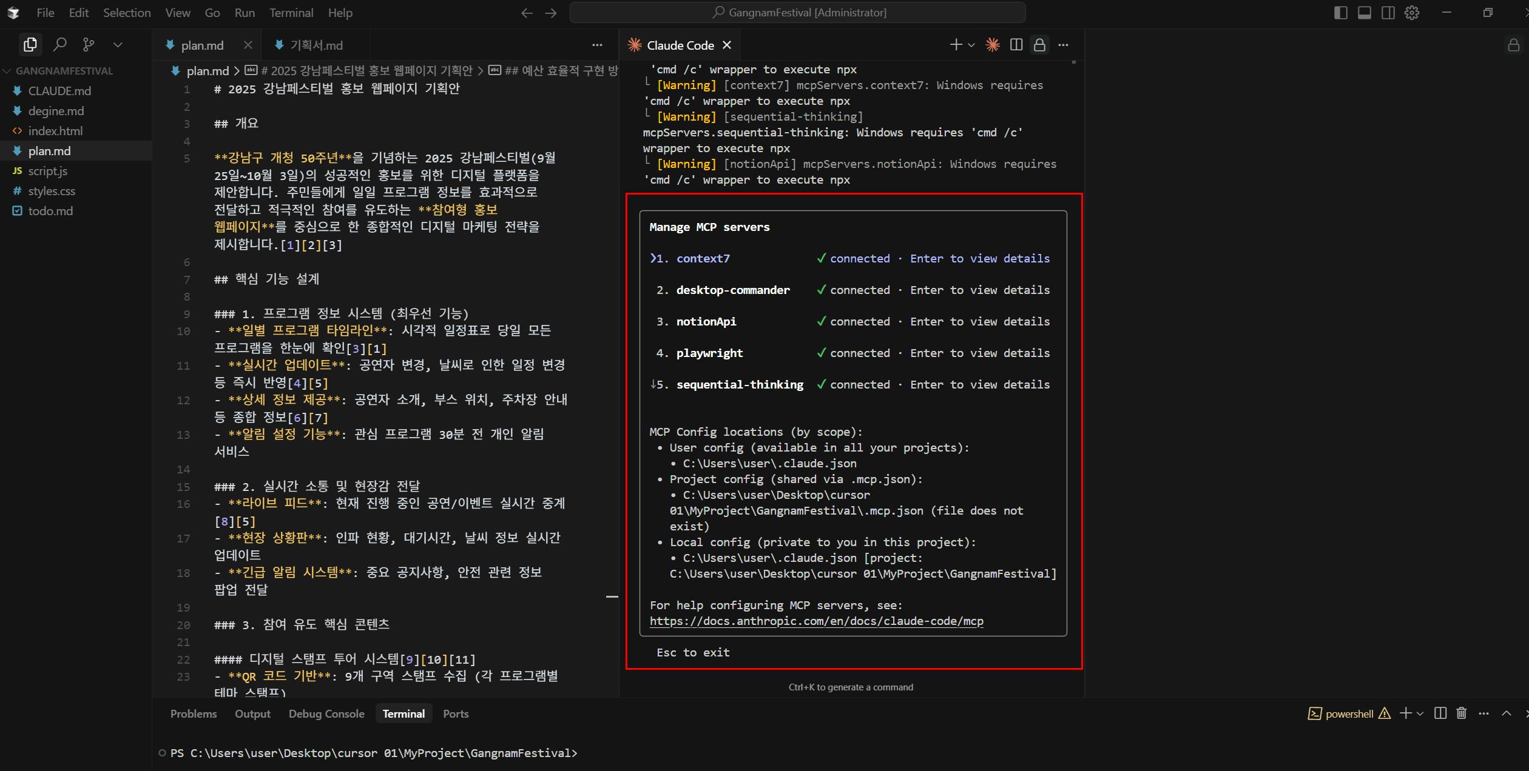Create new terminal in bottom panel
This screenshot has width=1529, height=771.
1405,713
